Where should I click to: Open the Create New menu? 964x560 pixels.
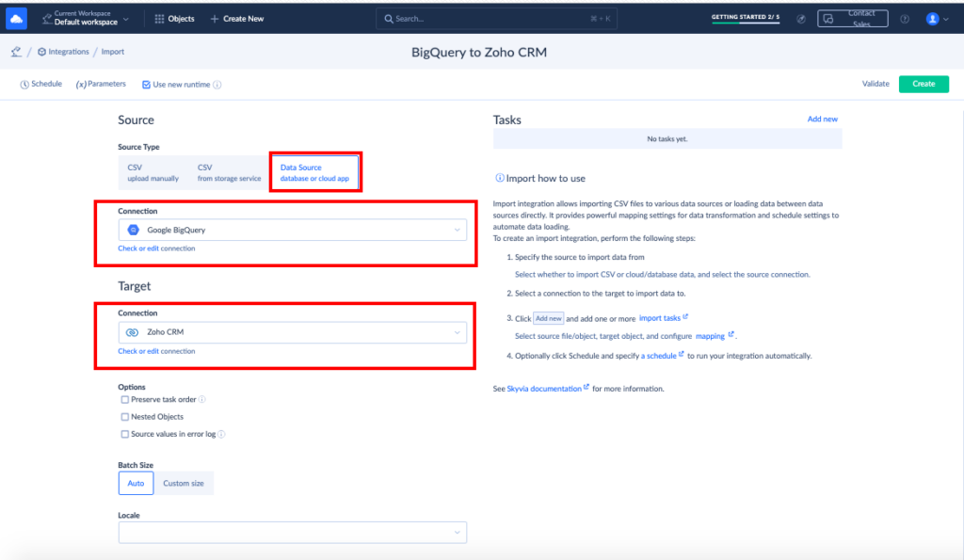click(x=237, y=19)
